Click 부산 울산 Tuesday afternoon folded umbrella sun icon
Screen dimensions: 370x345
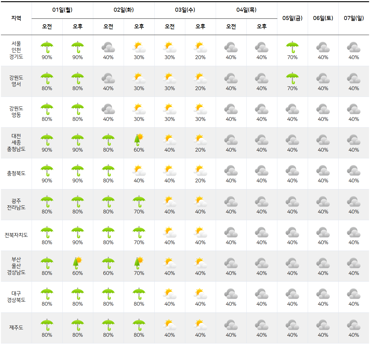click(x=139, y=263)
